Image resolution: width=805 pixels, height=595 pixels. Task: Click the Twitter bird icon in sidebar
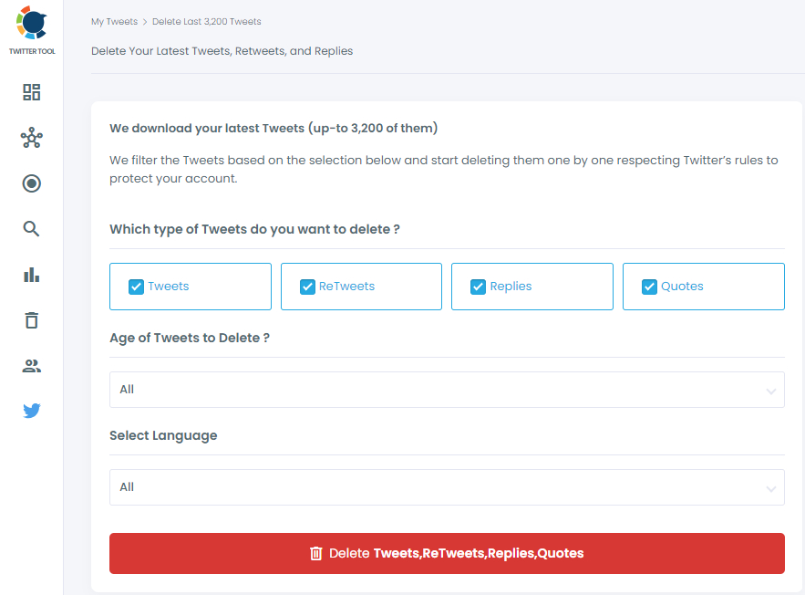(31, 411)
